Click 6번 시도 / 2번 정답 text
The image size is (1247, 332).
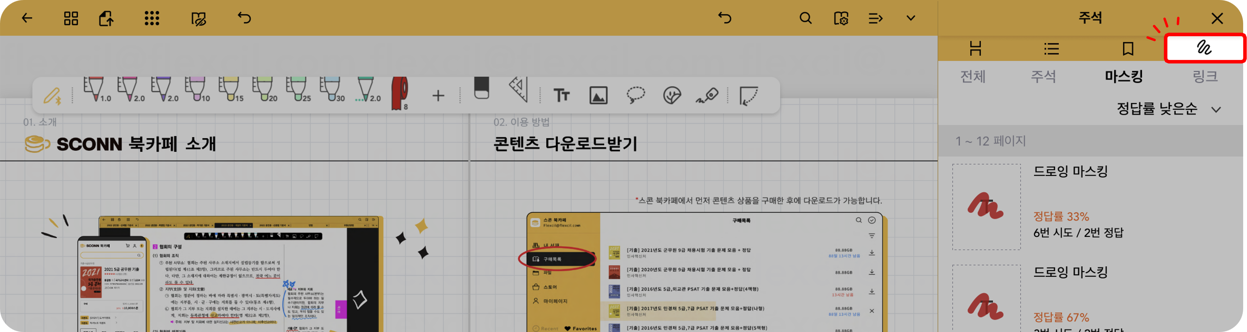(1078, 233)
